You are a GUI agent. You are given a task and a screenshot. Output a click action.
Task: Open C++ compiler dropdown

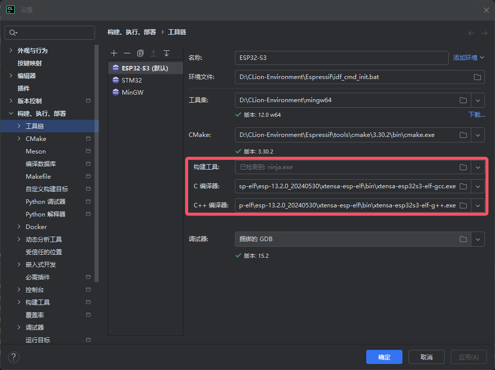478,206
